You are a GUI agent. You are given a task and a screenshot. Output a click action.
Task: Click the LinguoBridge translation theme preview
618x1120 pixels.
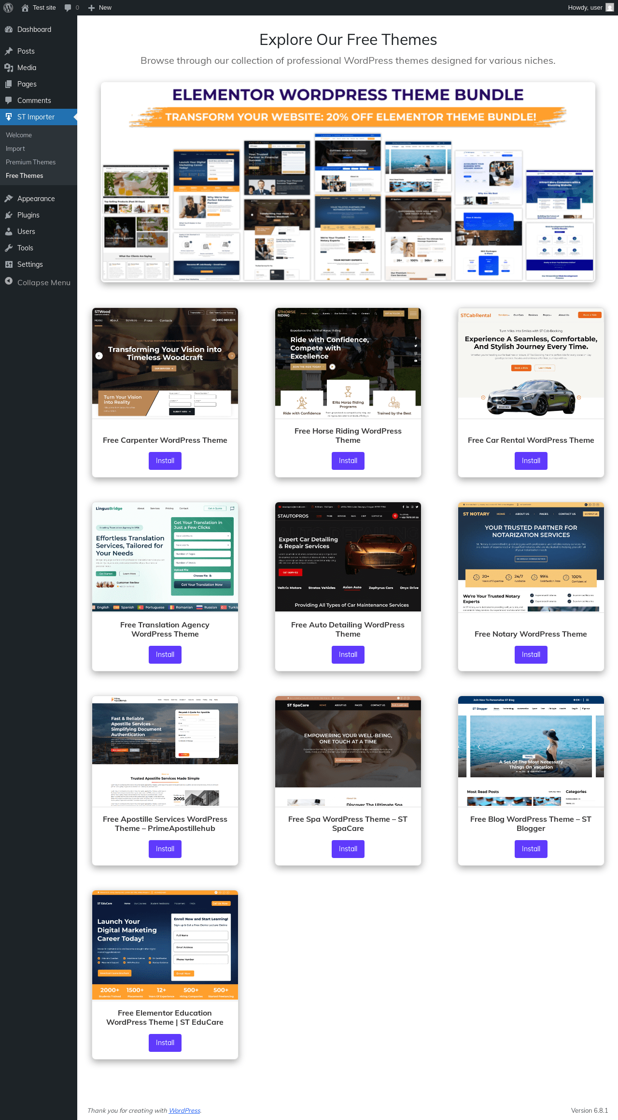point(165,557)
